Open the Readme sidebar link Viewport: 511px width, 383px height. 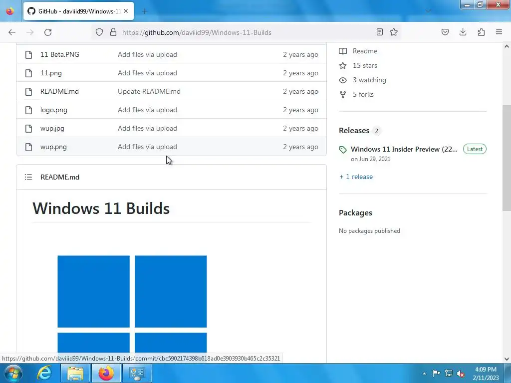click(365, 51)
